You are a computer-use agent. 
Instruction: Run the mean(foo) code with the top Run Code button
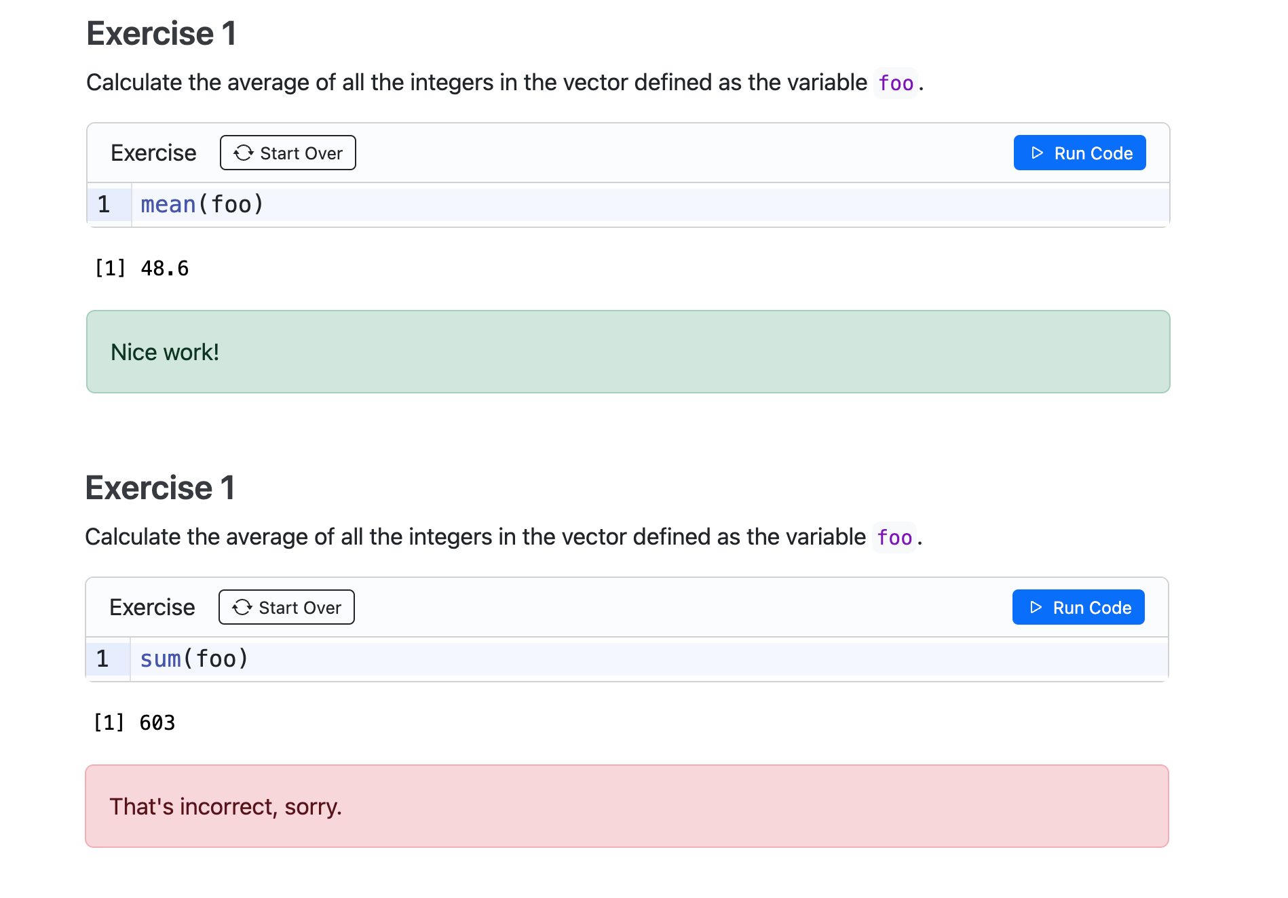(1079, 153)
